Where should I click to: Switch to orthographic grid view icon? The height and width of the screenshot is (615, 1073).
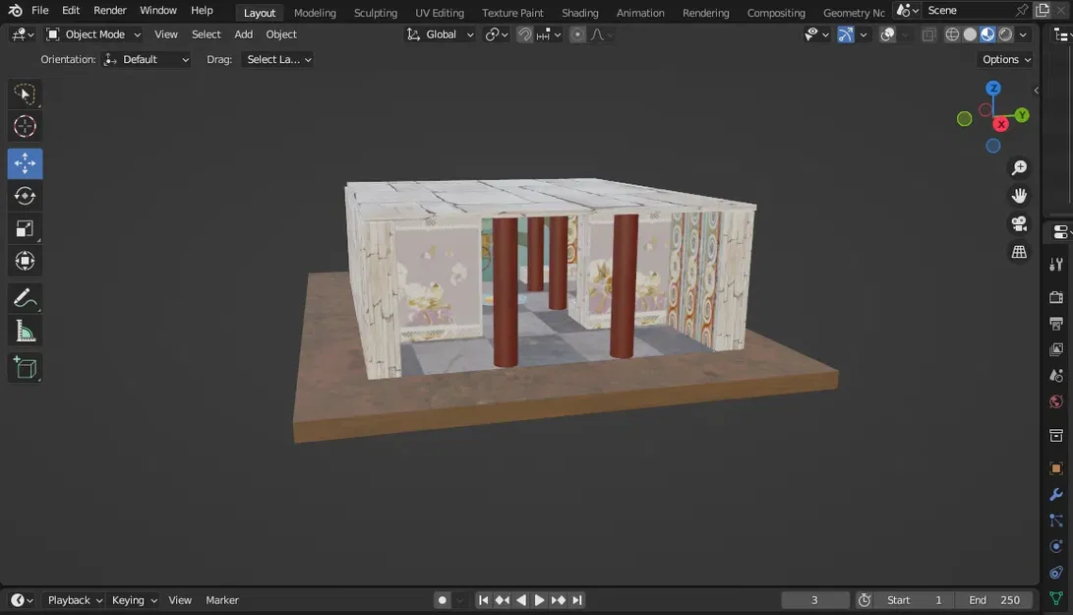click(1019, 252)
